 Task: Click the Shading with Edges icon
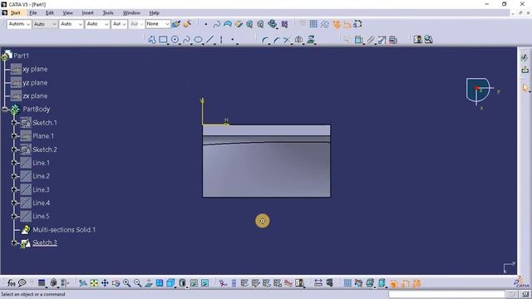(182, 282)
